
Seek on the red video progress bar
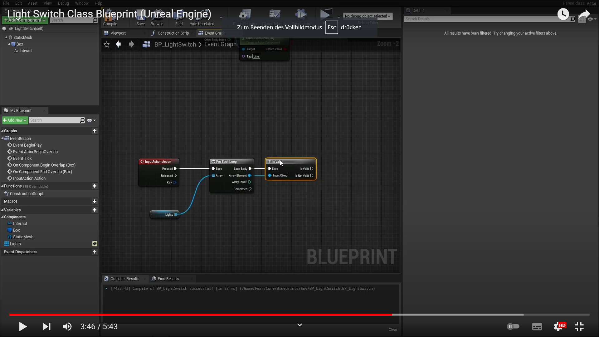201,315
